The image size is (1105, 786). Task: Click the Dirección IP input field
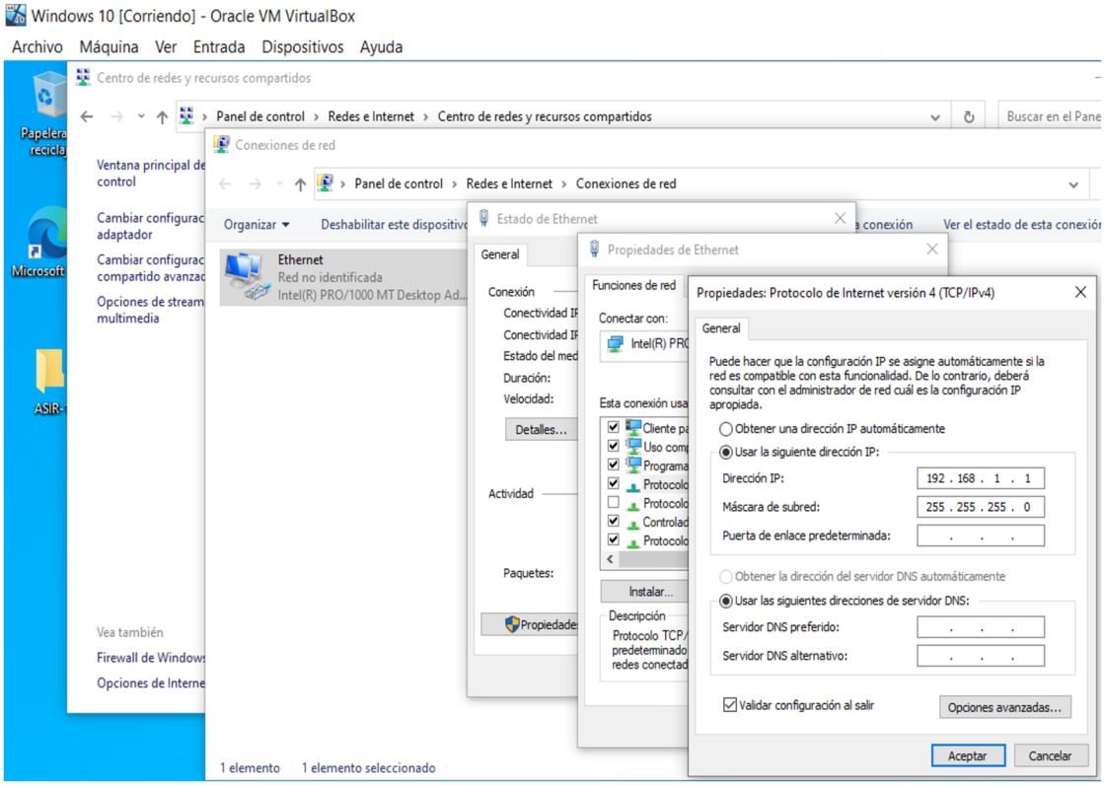[x=981, y=478]
